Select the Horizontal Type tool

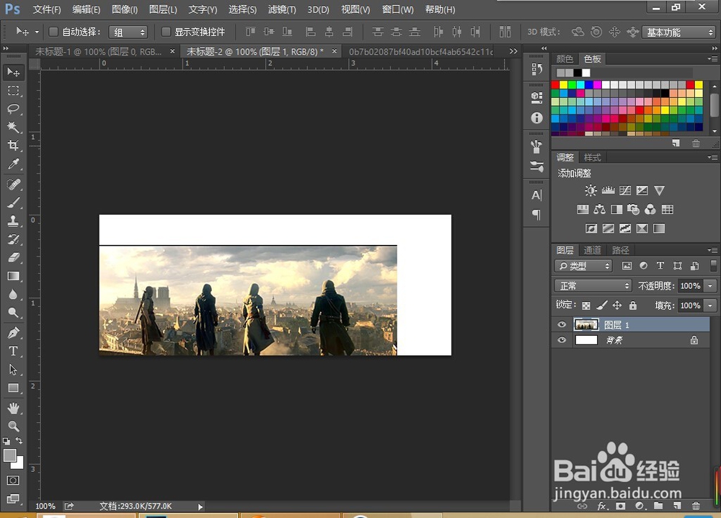coord(13,351)
